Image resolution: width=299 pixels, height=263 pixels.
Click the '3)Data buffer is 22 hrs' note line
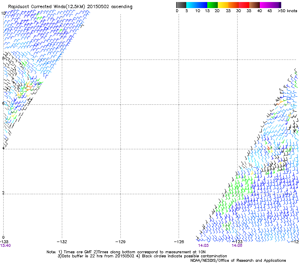click(x=142, y=256)
